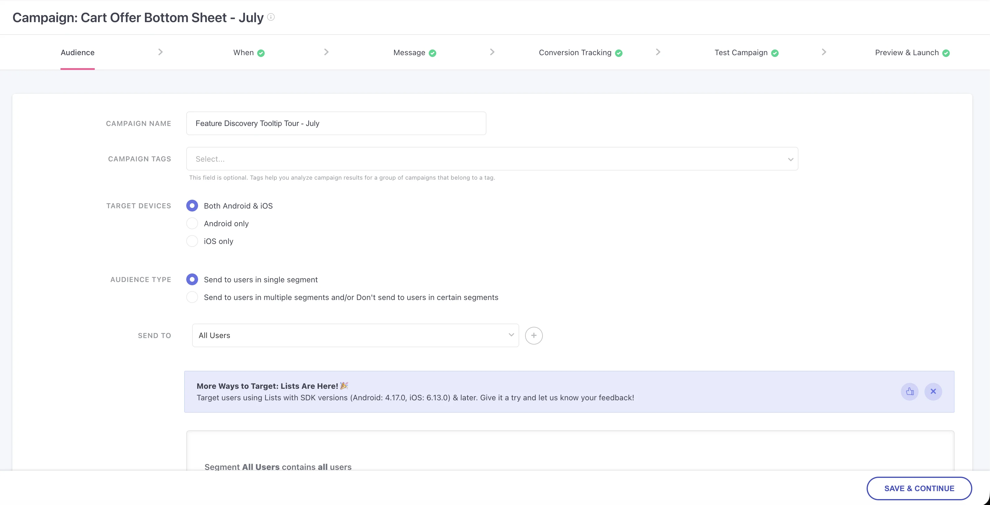Add another segment with the plus icon
Viewport: 990px width, 505px height.
pos(534,336)
